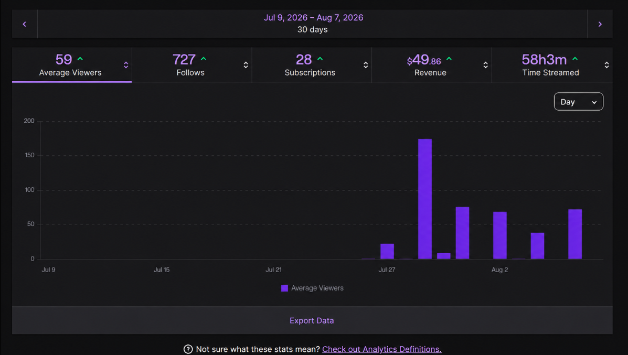
Task: Select the Subscriptions metric tab
Action: (312, 65)
